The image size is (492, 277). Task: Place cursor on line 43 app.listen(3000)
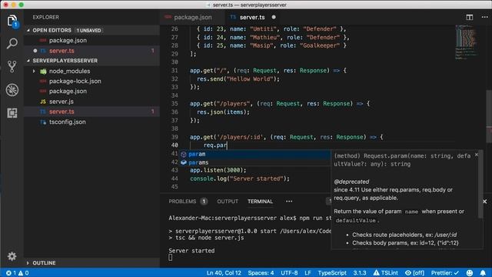coord(218,170)
